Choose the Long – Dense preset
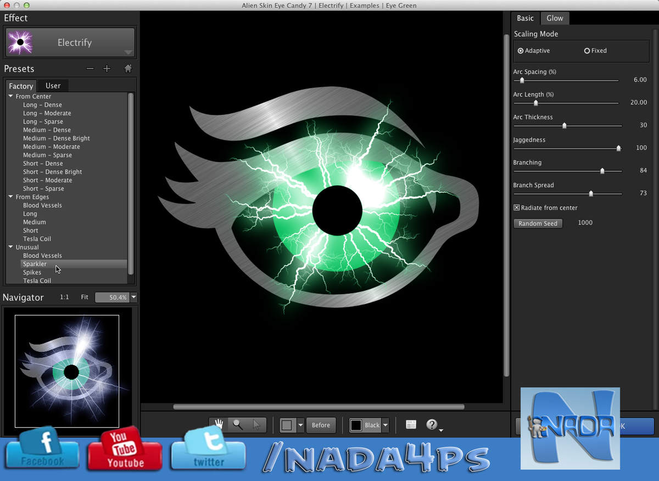 pos(42,105)
